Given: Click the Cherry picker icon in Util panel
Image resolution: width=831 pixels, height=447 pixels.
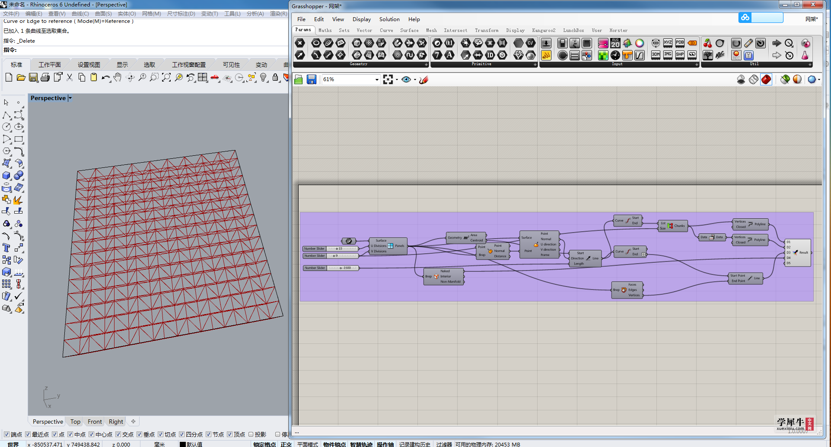Looking at the screenshot, I should point(708,43).
